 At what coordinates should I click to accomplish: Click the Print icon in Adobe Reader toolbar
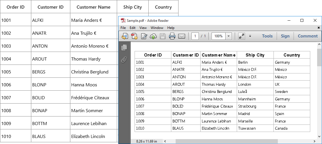172,36
